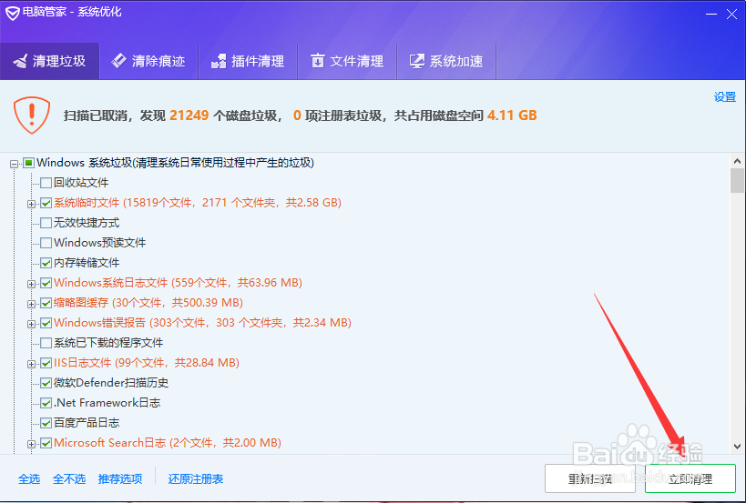Select the 回收站文件 row text

pyautogui.click(x=81, y=183)
